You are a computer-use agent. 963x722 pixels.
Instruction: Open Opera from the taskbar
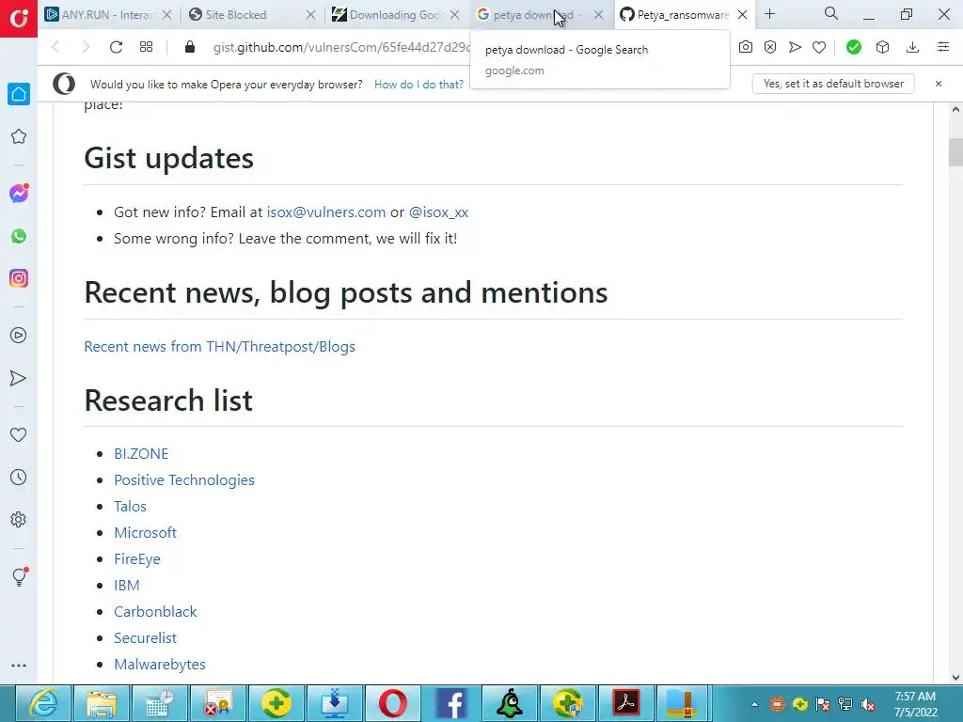coord(393,703)
